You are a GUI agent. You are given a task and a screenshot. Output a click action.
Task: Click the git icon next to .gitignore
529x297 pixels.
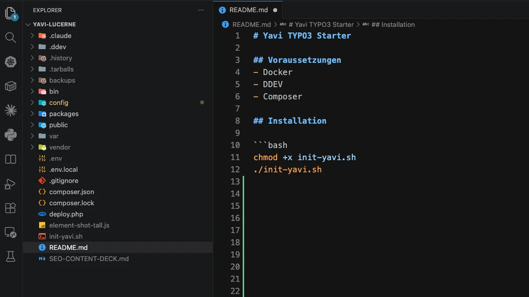42,180
